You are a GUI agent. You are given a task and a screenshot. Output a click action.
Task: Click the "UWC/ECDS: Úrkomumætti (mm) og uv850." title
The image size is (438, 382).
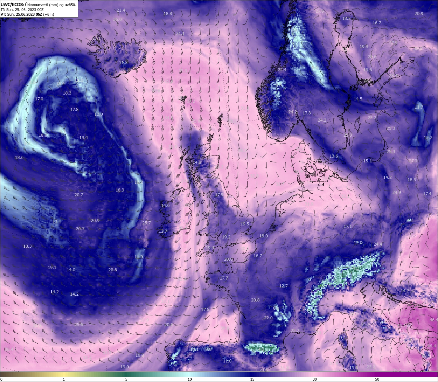tap(38, 5)
